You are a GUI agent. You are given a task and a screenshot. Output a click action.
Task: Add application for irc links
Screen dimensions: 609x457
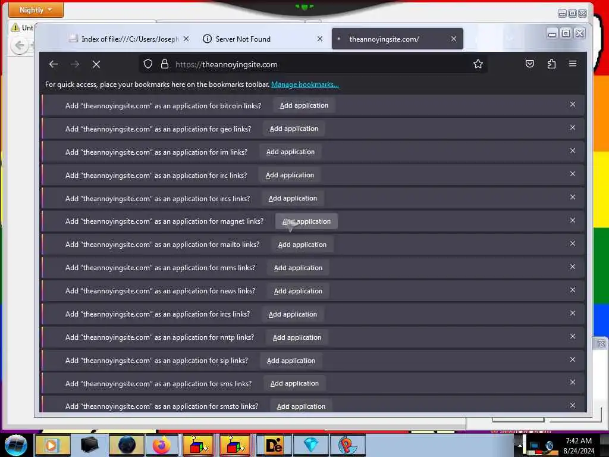coord(290,176)
